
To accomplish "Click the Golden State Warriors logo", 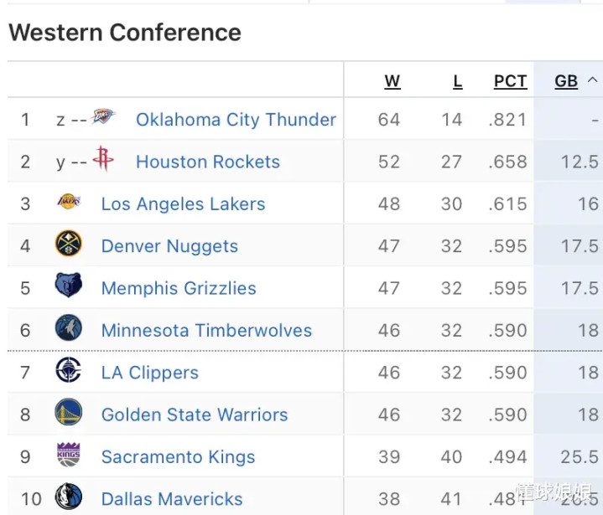I will [x=69, y=413].
